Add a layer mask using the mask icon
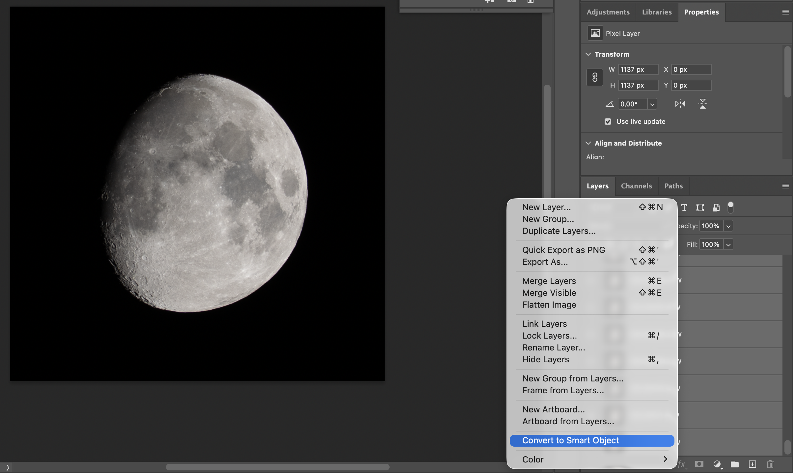This screenshot has width=793, height=473. [699, 464]
